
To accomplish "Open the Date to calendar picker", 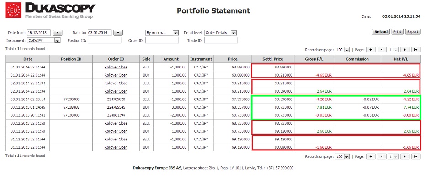I will pyautogui.click(x=118, y=33).
